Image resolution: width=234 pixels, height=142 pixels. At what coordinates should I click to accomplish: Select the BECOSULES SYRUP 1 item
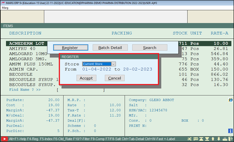coord(34,79)
